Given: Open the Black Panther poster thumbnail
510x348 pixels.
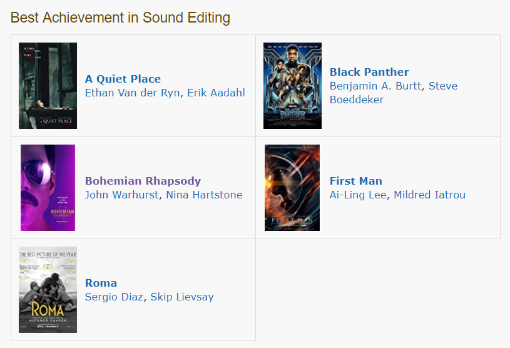Looking at the screenshot, I should pyautogui.click(x=292, y=86).
